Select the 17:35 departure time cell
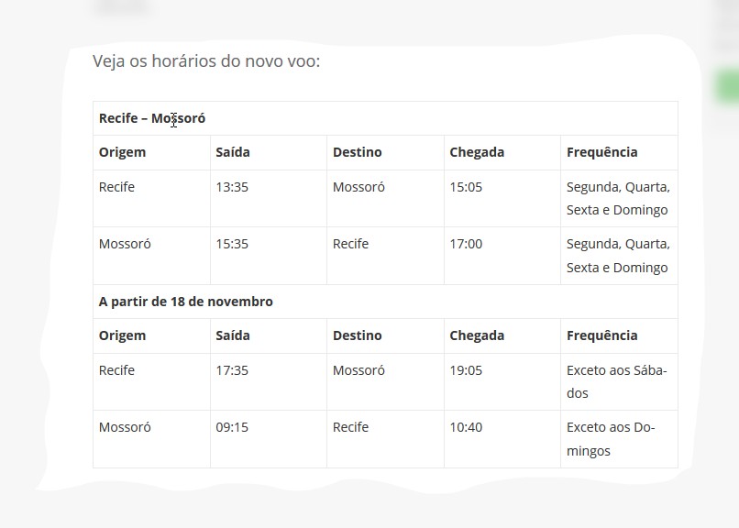This screenshot has height=528, width=739. point(232,370)
